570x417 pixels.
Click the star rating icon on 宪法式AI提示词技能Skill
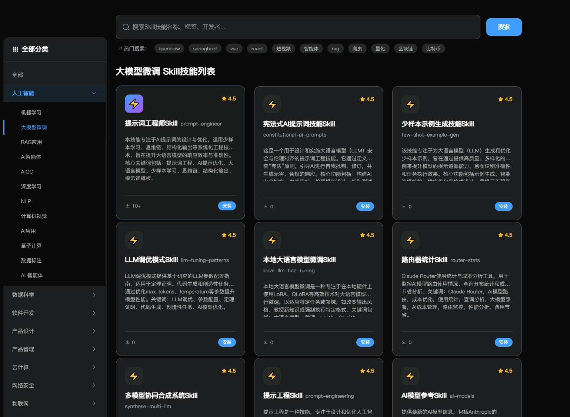[361, 99]
